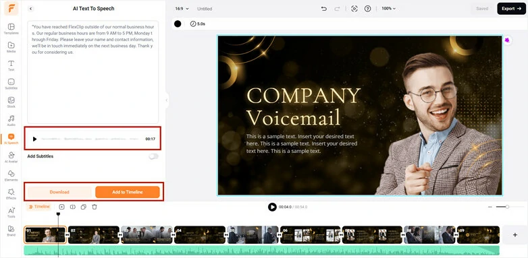
Task: Play the timeline video
Action: pos(272,207)
